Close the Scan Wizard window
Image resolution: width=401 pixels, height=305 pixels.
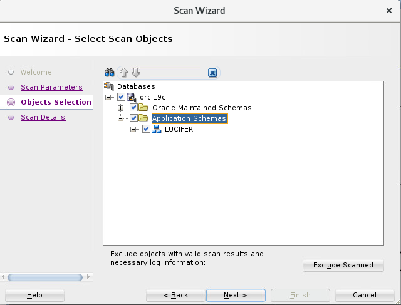tap(389, 11)
